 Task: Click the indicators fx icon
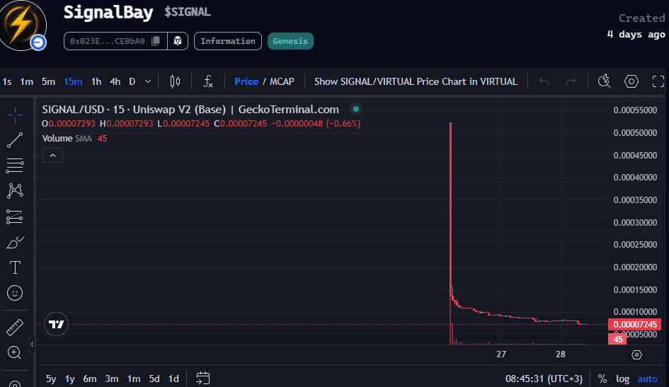pyautogui.click(x=208, y=81)
